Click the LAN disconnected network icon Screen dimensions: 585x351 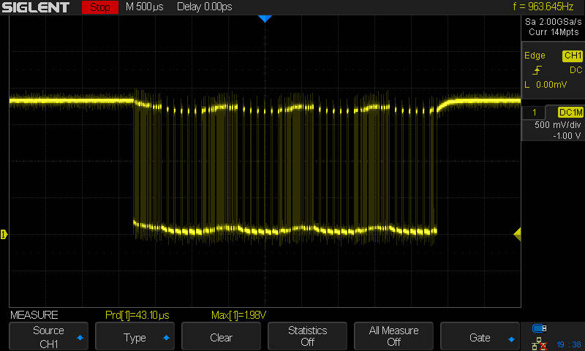pyautogui.click(x=539, y=344)
